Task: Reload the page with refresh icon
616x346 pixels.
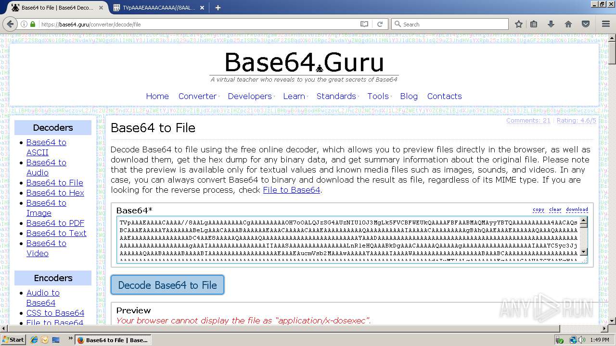Action: click(380, 24)
